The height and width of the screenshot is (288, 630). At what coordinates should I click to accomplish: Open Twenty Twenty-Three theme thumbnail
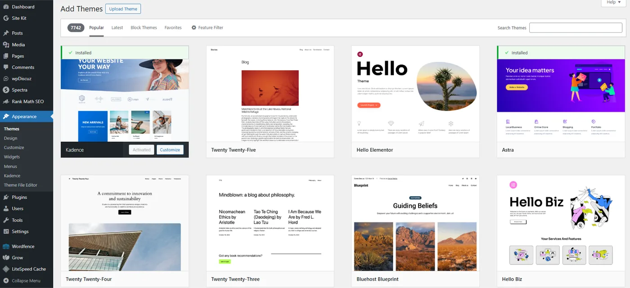click(x=270, y=223)
